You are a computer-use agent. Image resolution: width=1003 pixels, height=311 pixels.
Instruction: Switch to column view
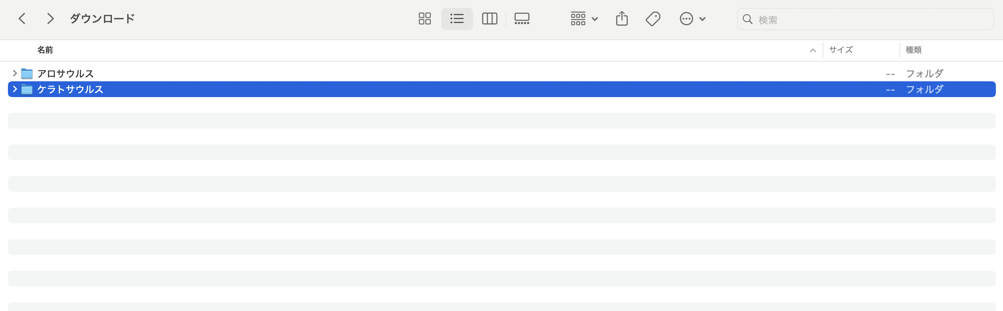point(489,19)
